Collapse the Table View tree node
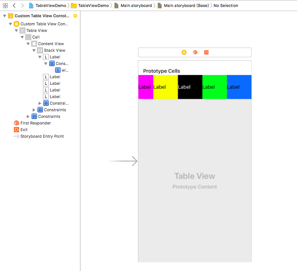 click(16, 31)
